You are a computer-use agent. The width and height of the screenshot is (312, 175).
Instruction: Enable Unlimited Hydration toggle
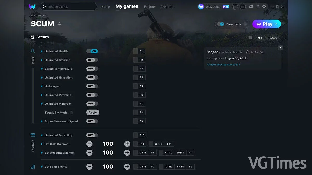[92, 78]
